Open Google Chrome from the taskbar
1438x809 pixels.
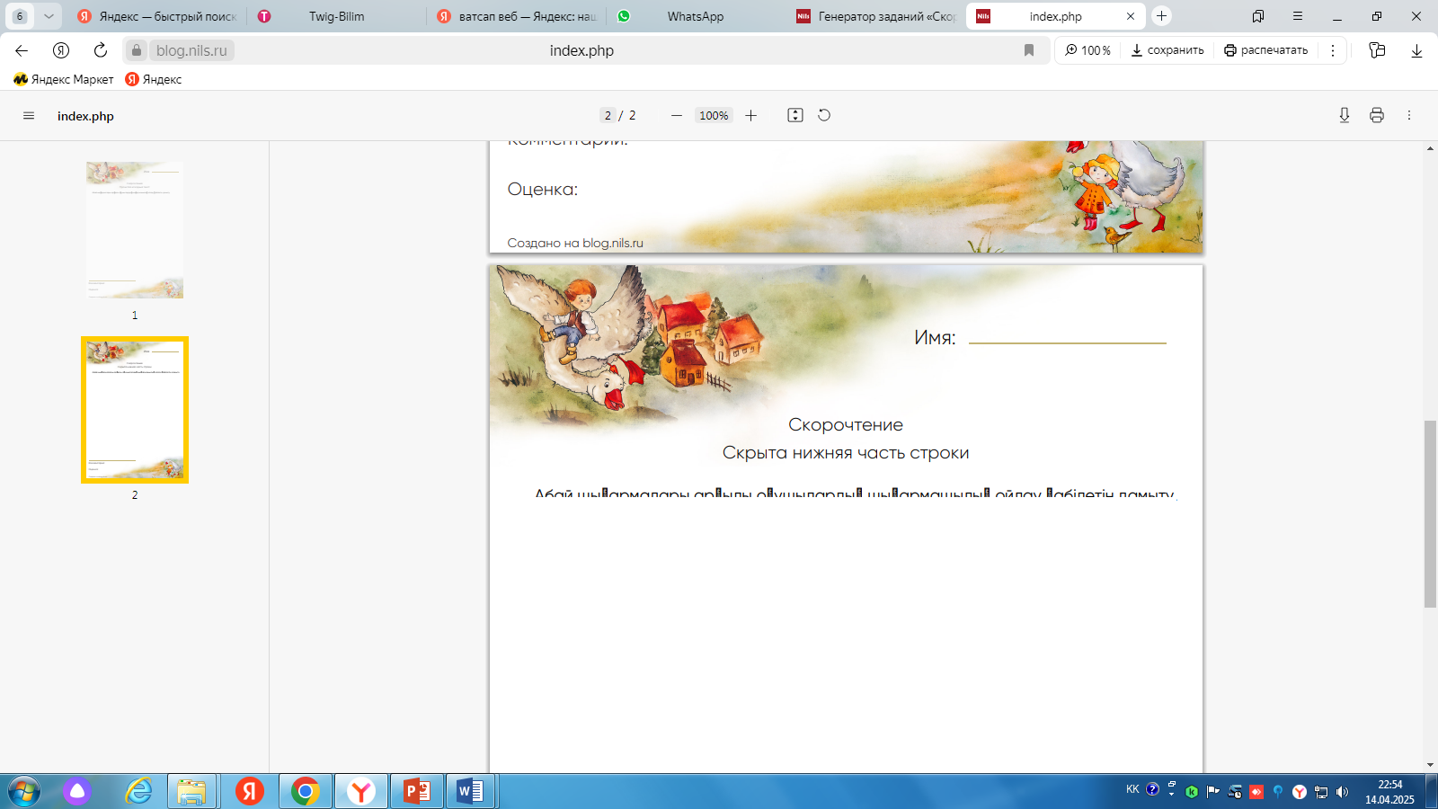click(x=306, y=791)
